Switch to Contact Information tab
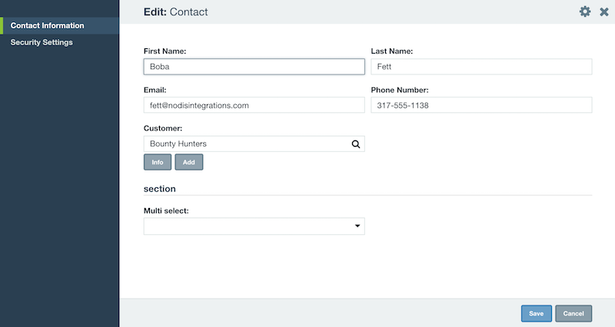This screenshot has width=615, height=327. pyautogui.click(x=60, y=25)
